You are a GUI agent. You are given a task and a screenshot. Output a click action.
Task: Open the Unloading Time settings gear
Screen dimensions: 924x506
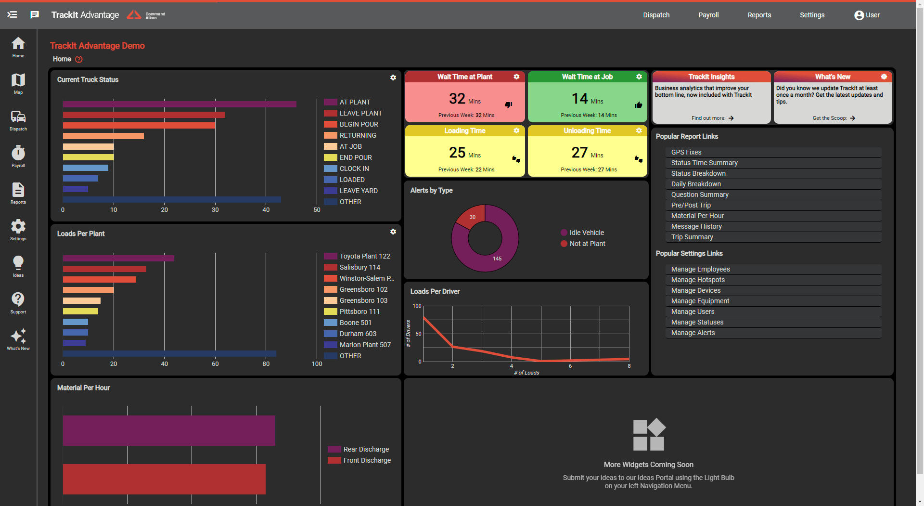point(639,130)
